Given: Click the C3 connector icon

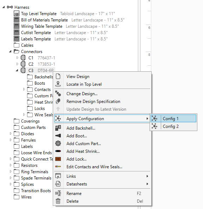Looking at the screenshot, I should [x=23, y=70].
